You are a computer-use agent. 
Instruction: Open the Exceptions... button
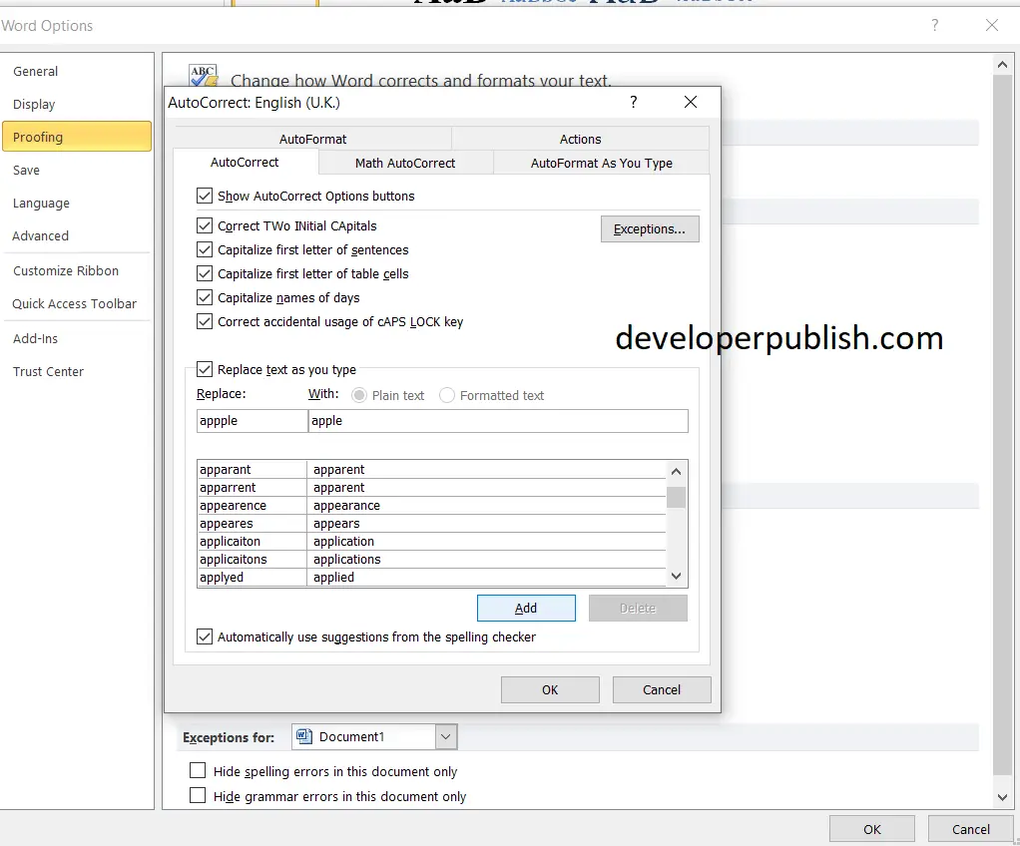649,228
